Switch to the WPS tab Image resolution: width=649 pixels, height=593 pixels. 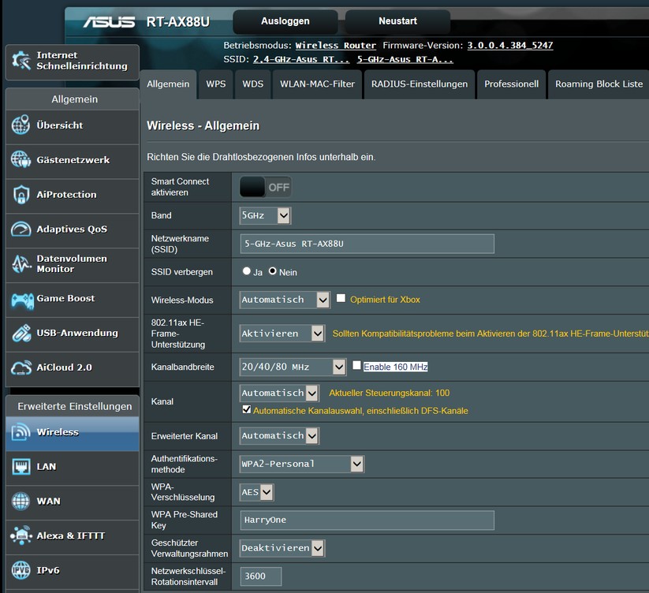[215, 84]
